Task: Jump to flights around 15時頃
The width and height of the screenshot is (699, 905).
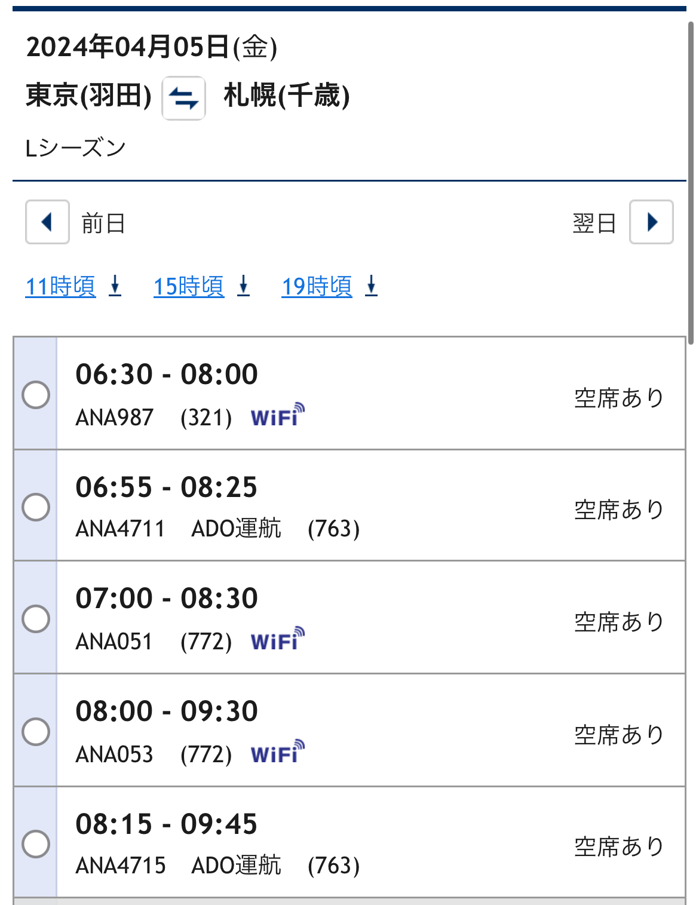Action: click(189, 286)
